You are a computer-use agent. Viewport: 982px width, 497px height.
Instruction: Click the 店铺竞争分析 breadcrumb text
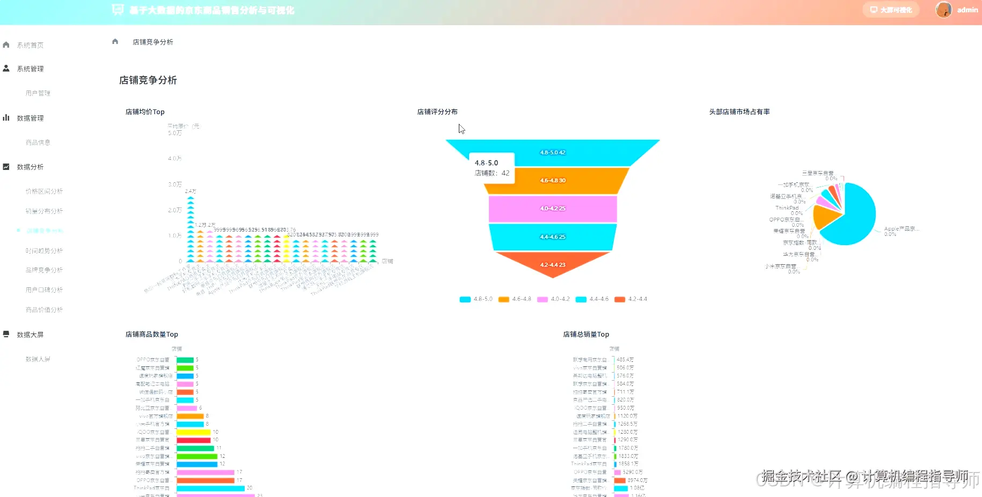pos(153,42)
